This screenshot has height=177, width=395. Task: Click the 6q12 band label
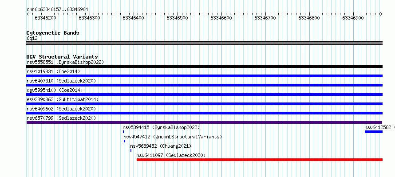click(32, 38)
